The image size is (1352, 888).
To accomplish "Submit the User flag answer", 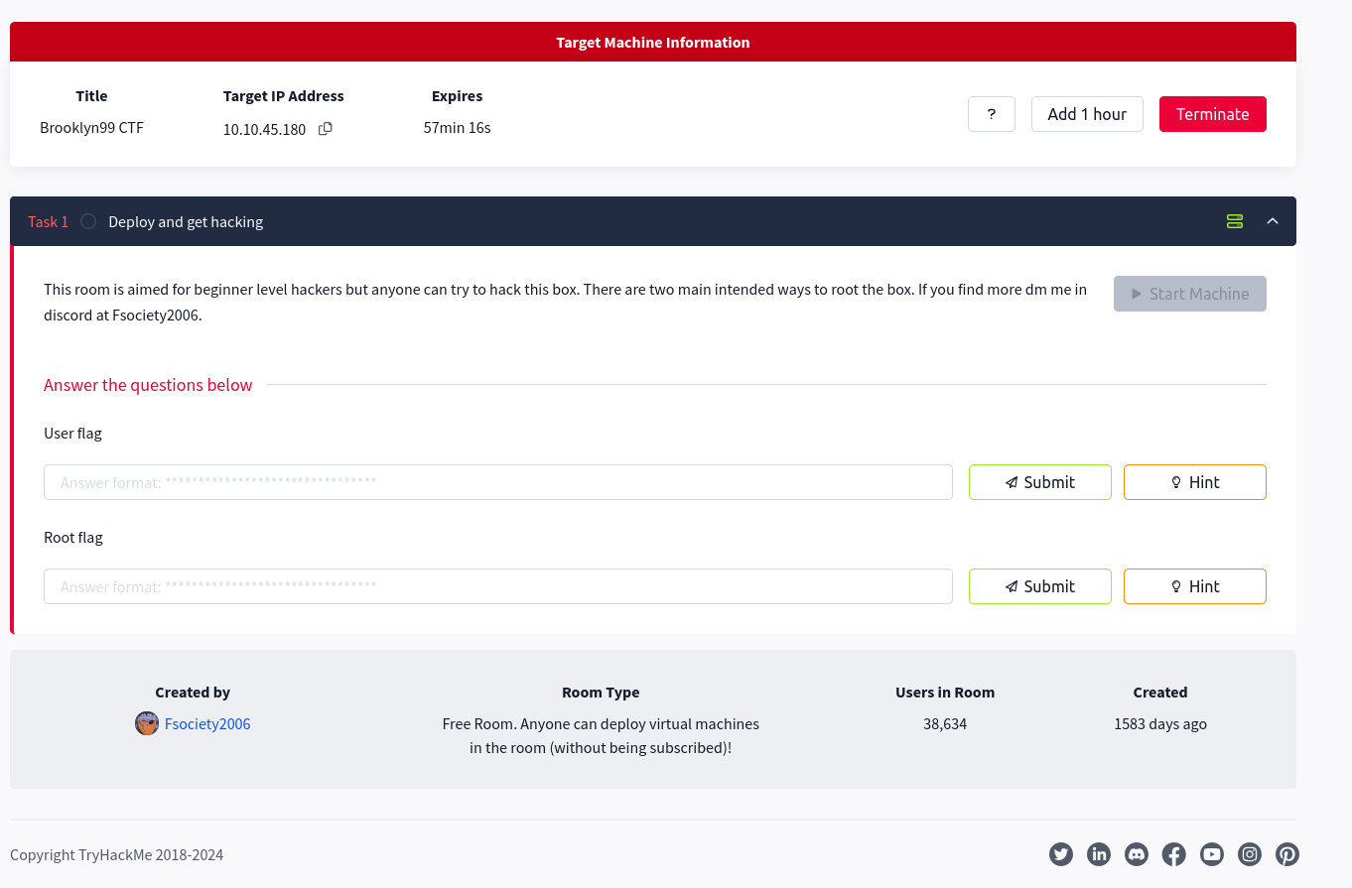I will tap(1040, 482).
